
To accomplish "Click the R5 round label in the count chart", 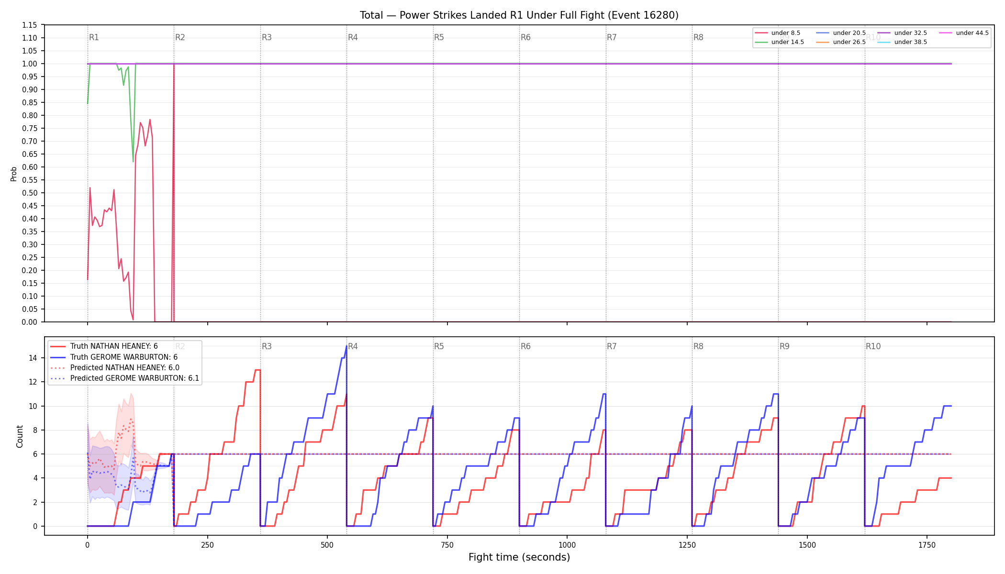I will 439,346.
